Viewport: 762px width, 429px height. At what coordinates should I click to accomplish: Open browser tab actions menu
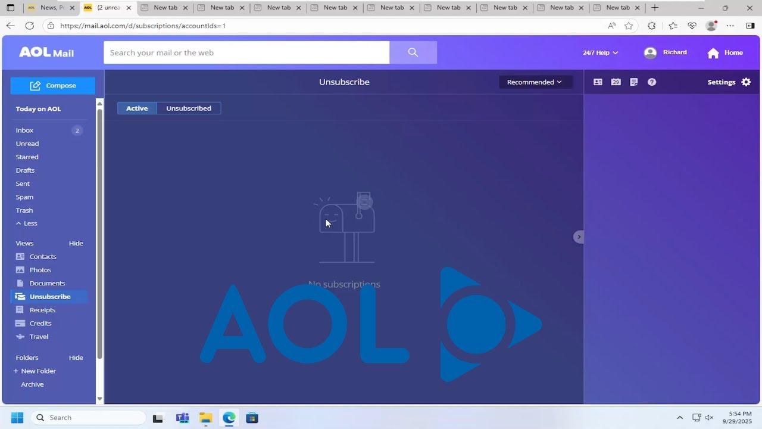coord(10,8)
